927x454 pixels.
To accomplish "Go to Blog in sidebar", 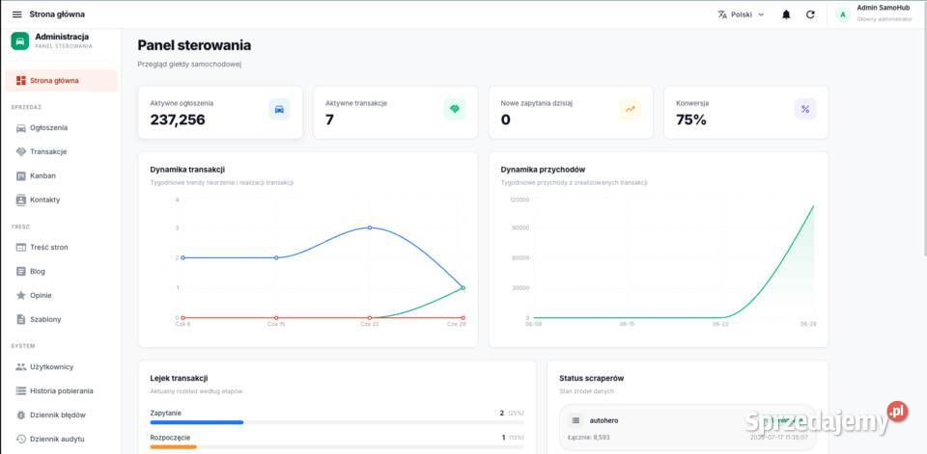I will point(62,271).
